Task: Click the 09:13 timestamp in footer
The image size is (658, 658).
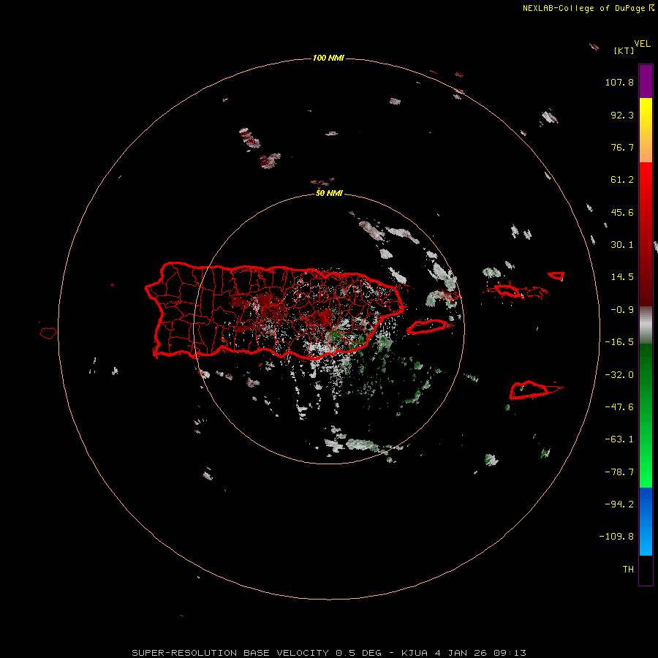Action: pyautogui.click(x=510, y=653)
